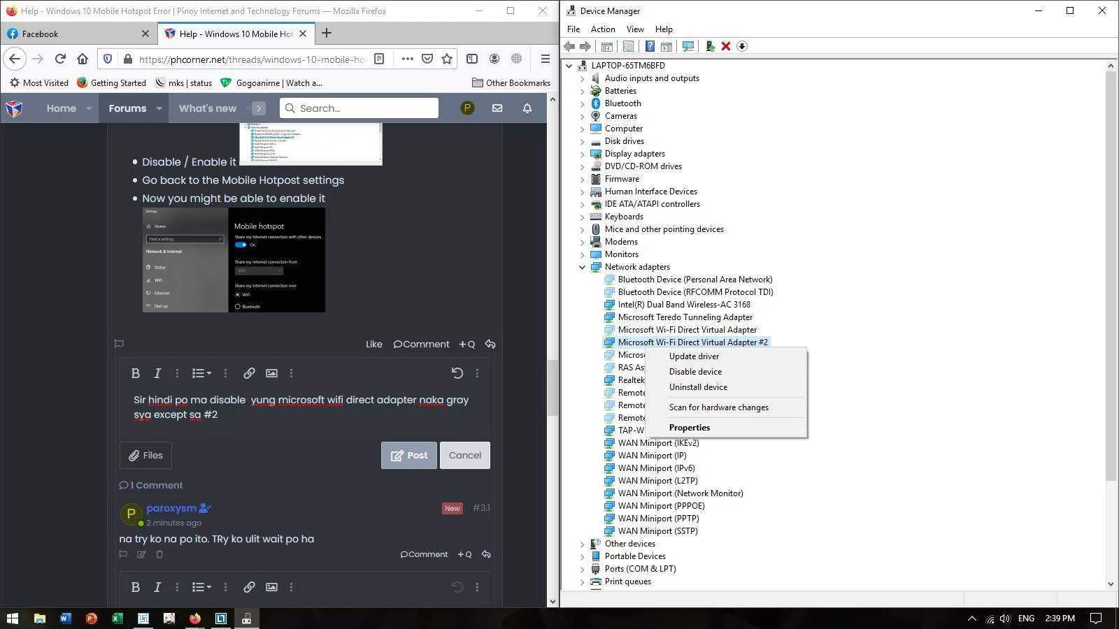Open a new Firefox tab
The image size is (1119, 629).
click(327, 33)
